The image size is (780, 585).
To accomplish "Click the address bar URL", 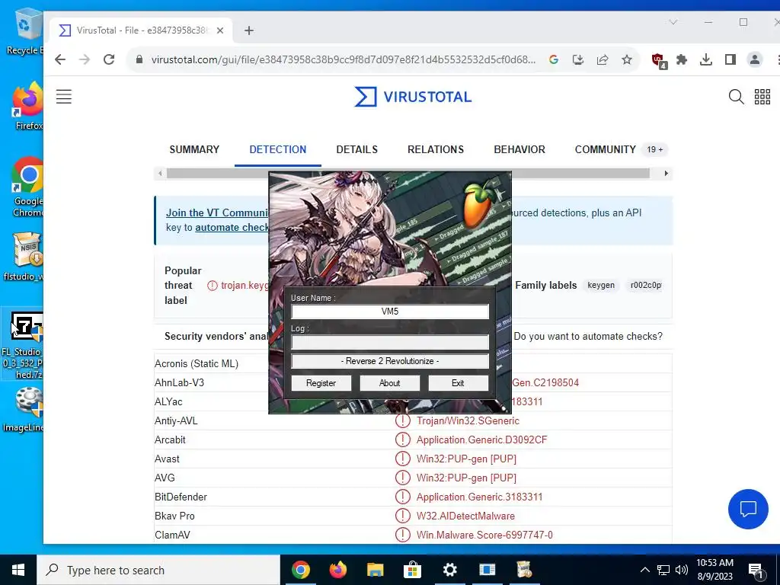I will click(344, 59).
